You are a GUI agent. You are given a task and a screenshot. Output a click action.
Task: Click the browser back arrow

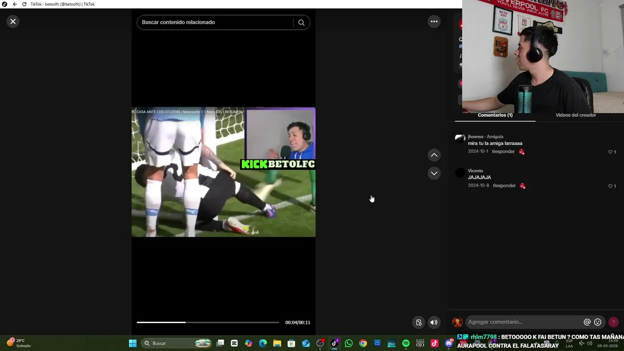[x=15, y=4]
